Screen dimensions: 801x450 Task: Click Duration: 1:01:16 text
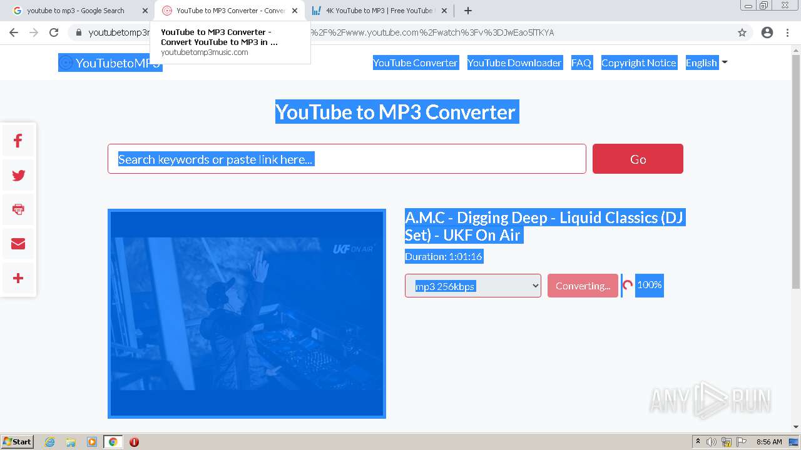click(444, 256)
